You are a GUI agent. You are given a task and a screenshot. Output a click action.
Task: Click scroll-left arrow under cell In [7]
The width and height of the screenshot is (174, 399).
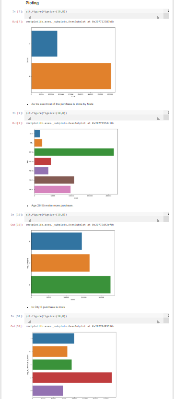point(29,17)
